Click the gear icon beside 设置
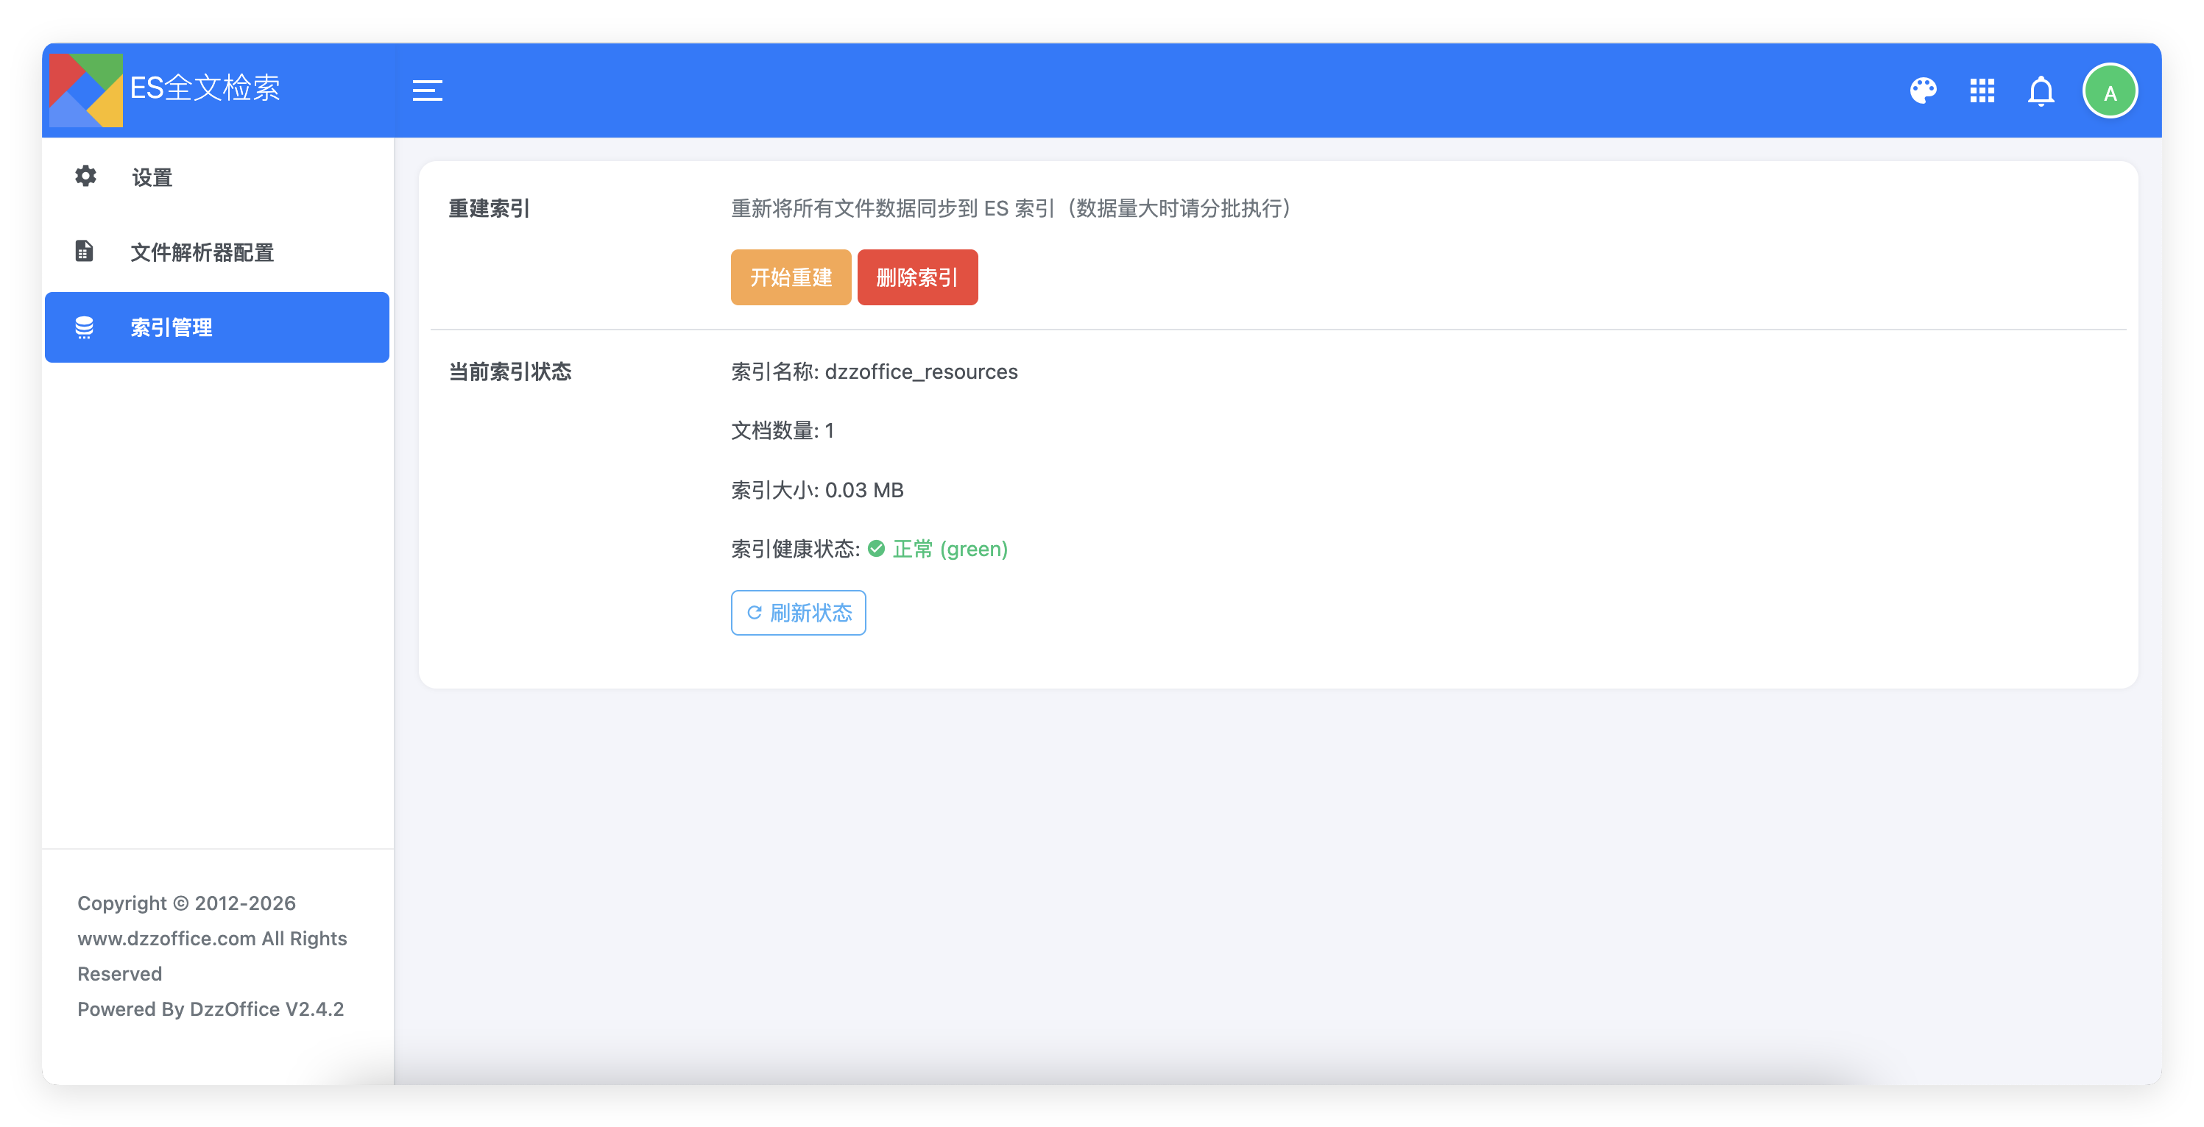Image resolution: width=2204 pixels, height=1127 pixels. (x=85, y=176)
